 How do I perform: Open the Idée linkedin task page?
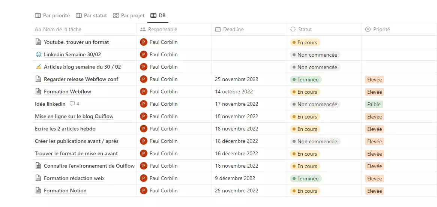tap(50, 104)
